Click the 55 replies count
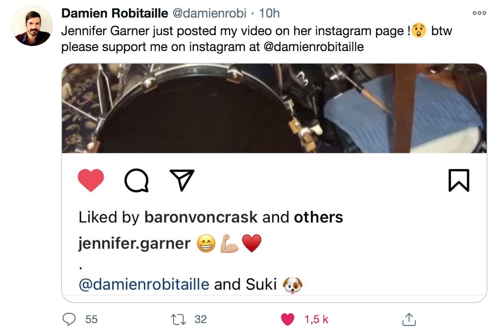The image size is (500, 334). pyautogui.click(x=91, y=319)
